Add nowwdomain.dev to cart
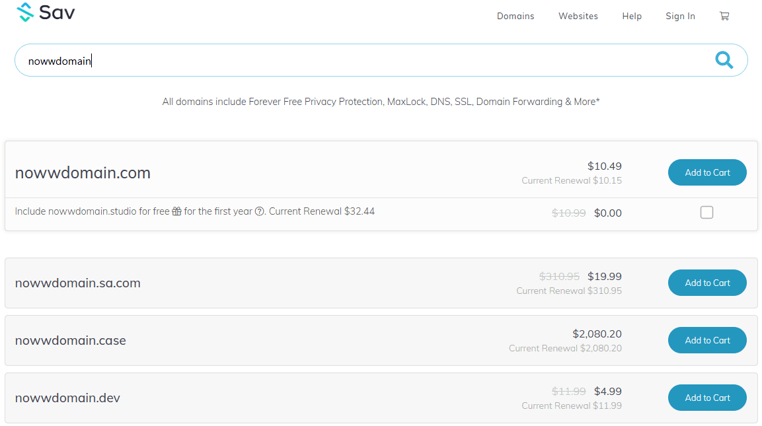 coord(707,398)
